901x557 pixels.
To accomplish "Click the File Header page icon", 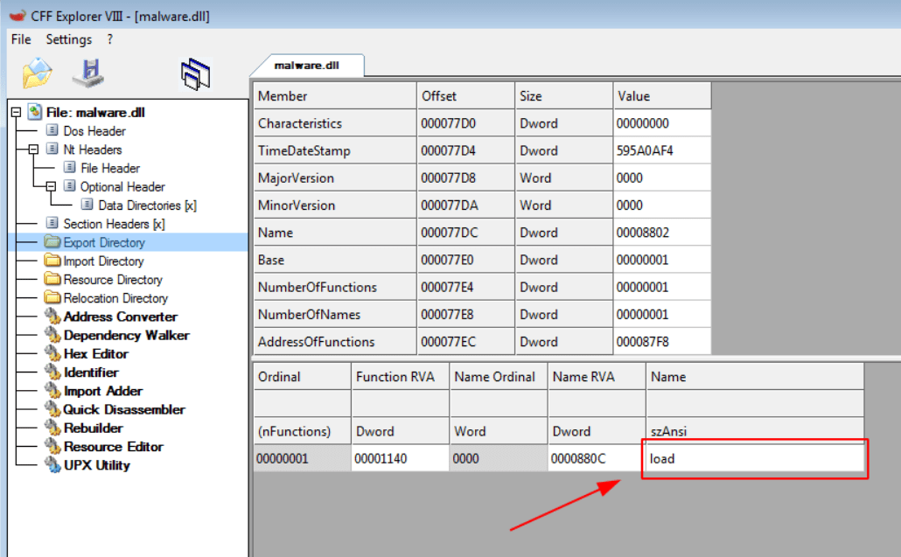I will point(69,167).
